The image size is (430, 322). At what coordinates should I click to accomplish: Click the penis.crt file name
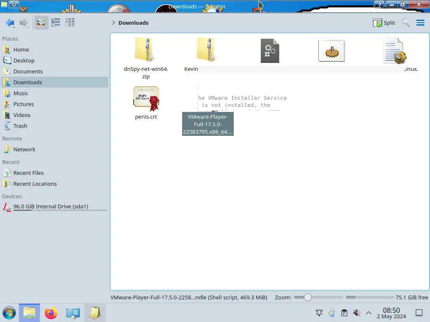coord(146,117)
